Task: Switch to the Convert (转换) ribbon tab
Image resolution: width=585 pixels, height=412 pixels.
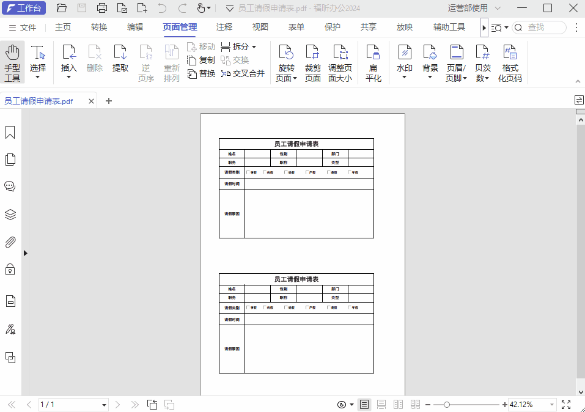Action: 99,28
